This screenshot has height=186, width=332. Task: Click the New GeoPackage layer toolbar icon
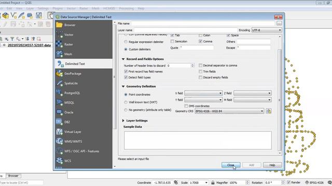point(6,16)
